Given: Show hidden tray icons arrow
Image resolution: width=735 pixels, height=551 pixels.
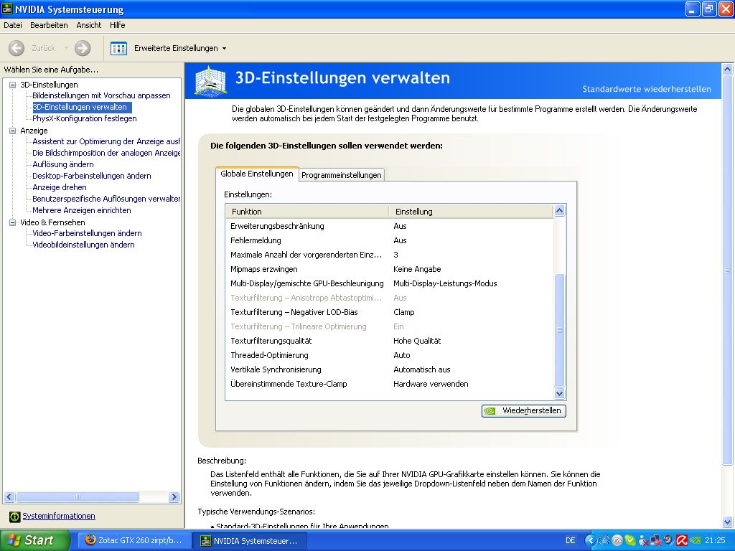Looking at the screenshot, I should pos(591,541).
